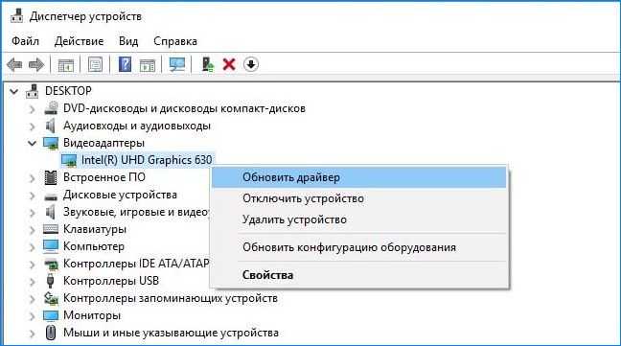Open Свойства from the context menu
This screenshot has height=346, width=621.
(x=359, y=275)
